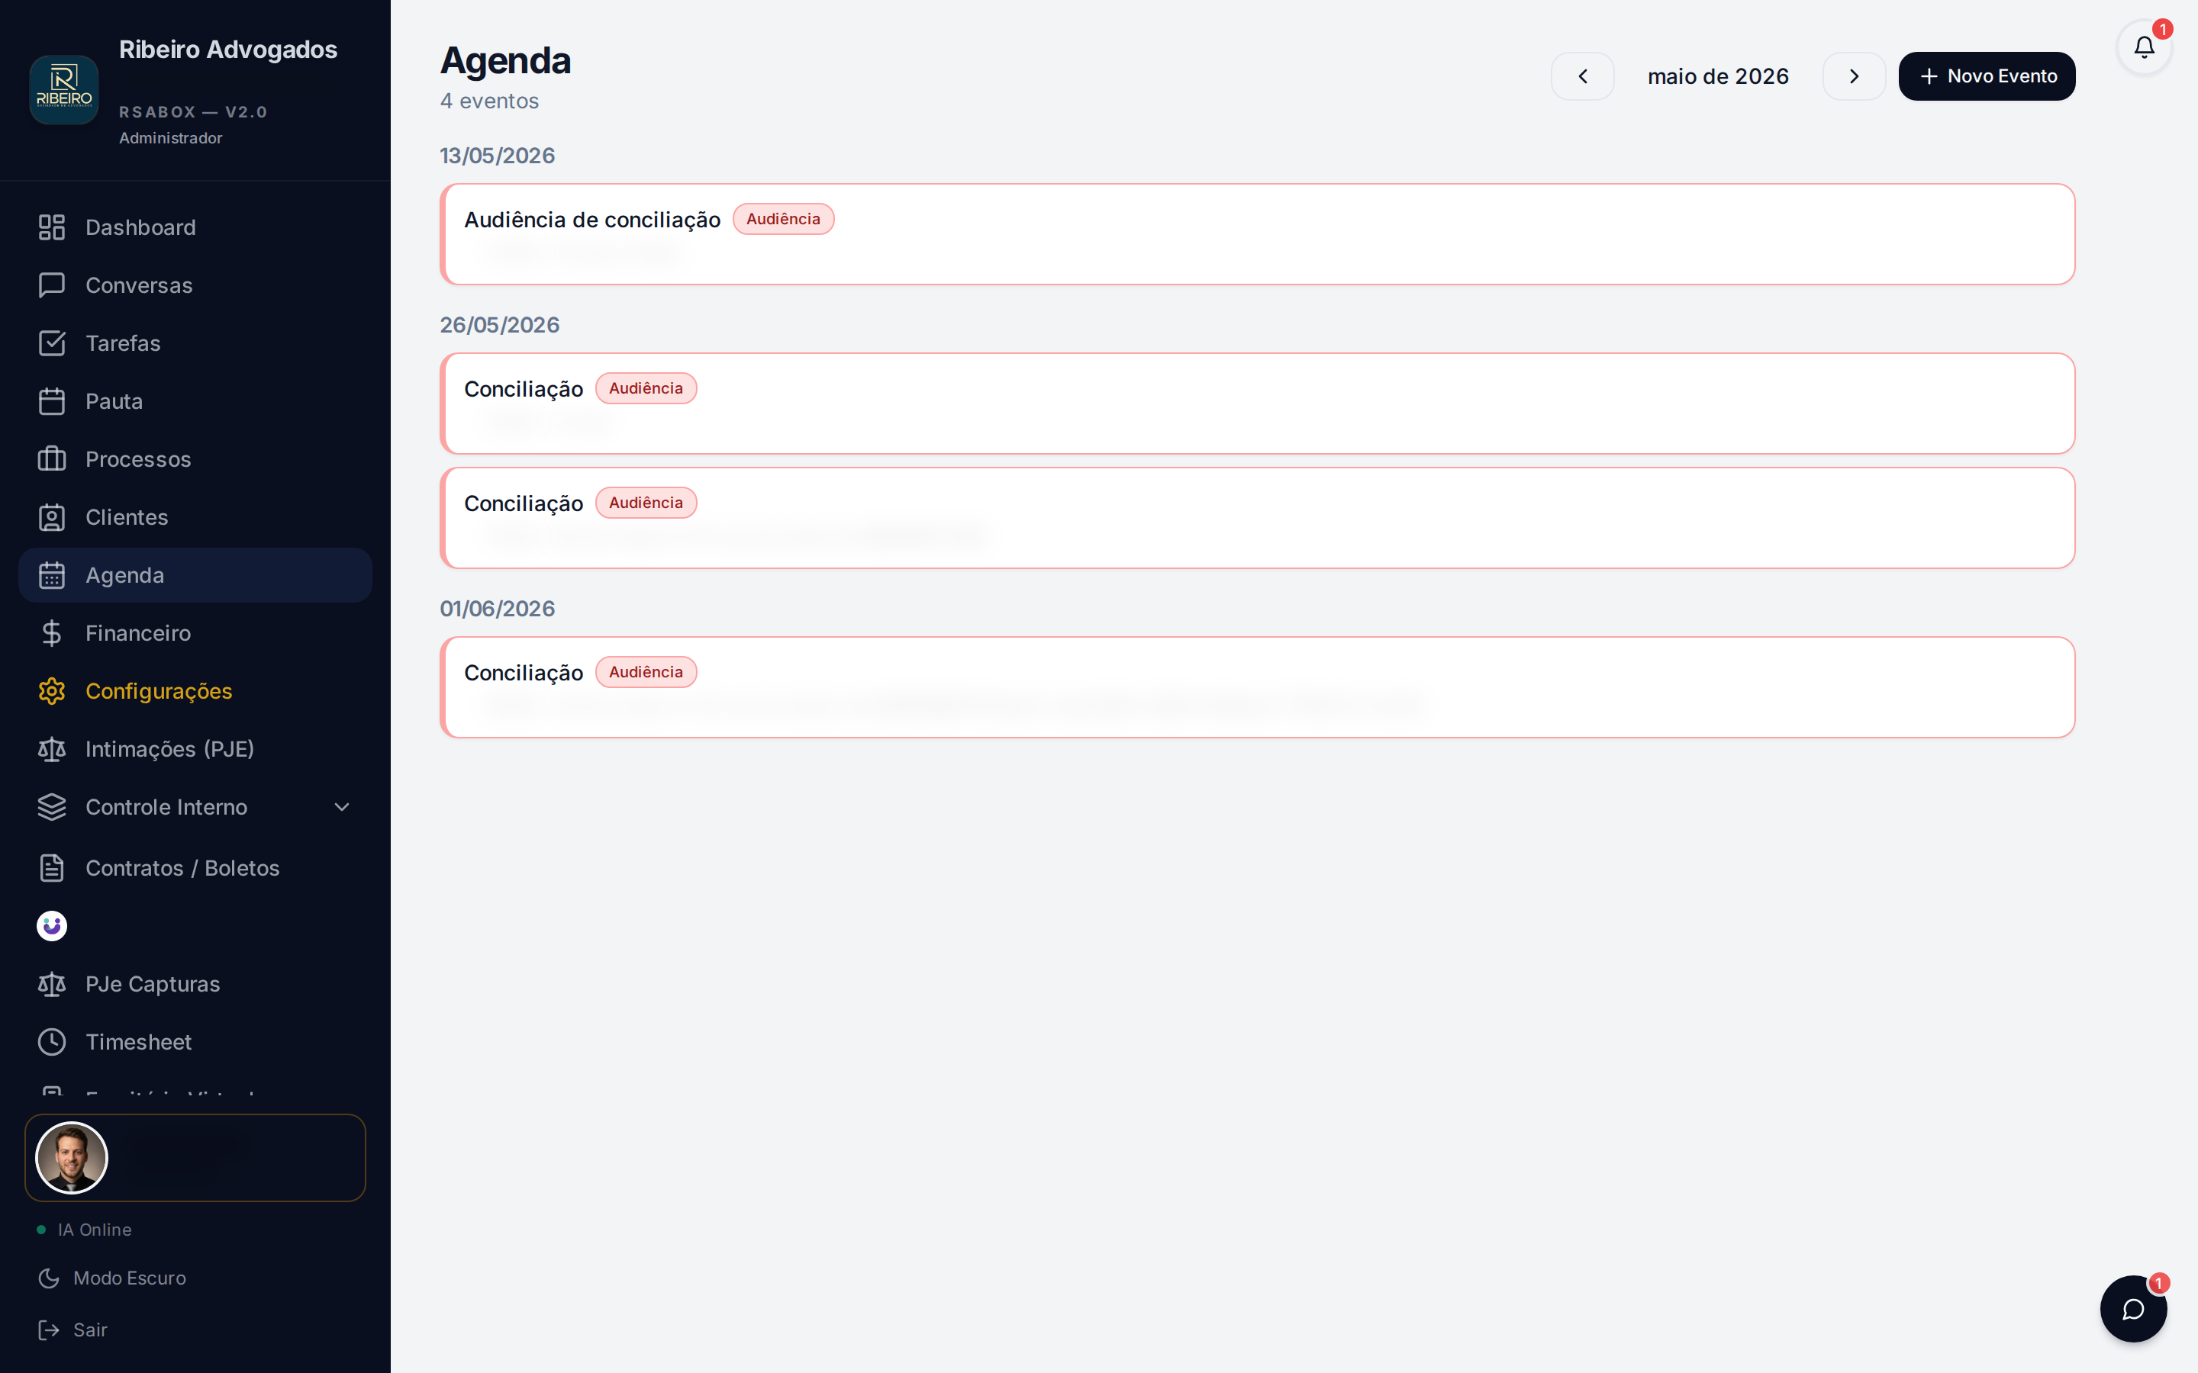The height and width of the screenshot is (1373, 2198).
Task: Click the Sair label to log out
Action: [90, 1330]
